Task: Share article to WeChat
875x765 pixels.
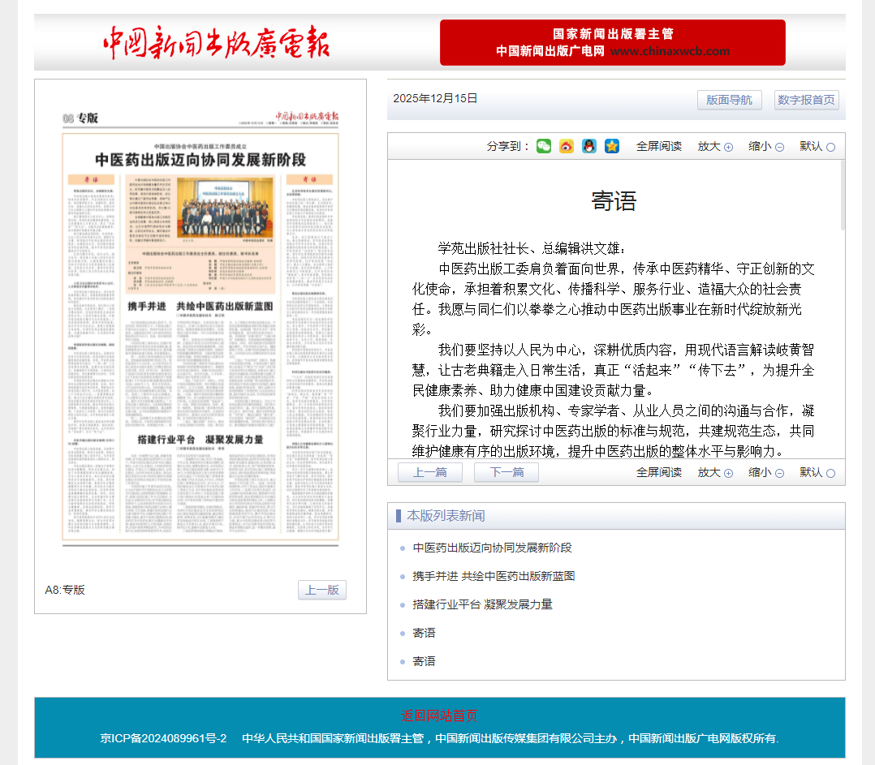Action: pos(544,146)
